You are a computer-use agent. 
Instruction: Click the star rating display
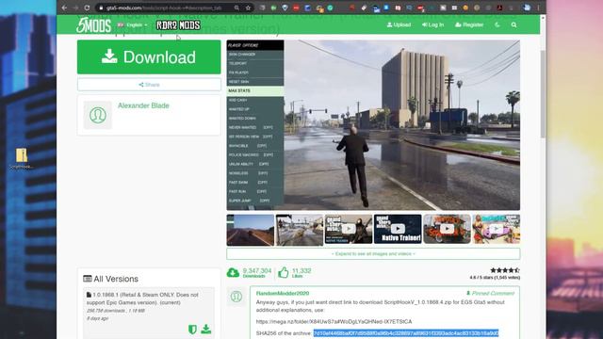505,270
